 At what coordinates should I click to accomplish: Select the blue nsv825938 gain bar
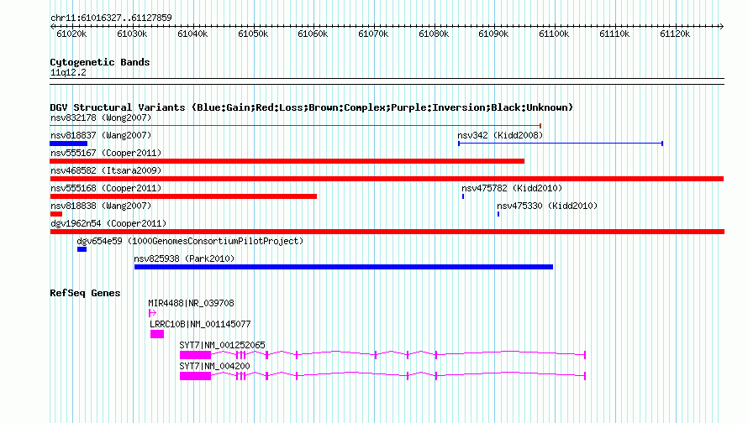(x=344, y=267)
